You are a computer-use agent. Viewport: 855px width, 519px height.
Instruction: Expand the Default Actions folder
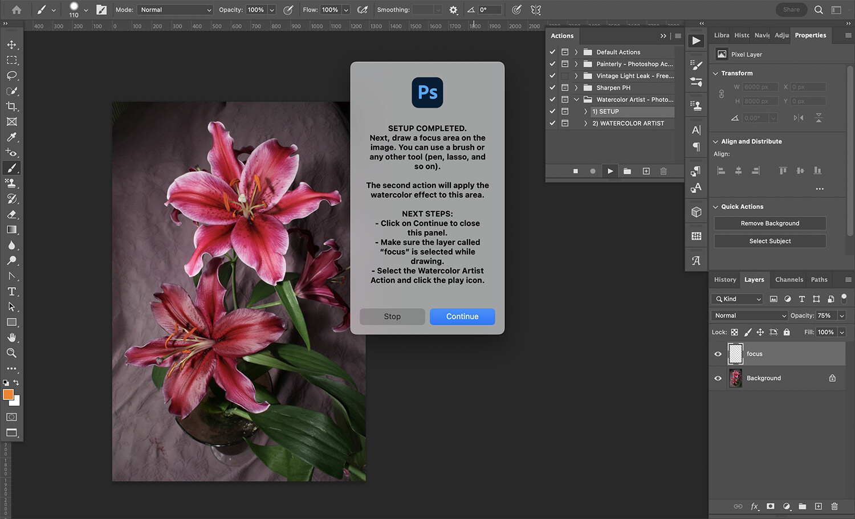576,51
